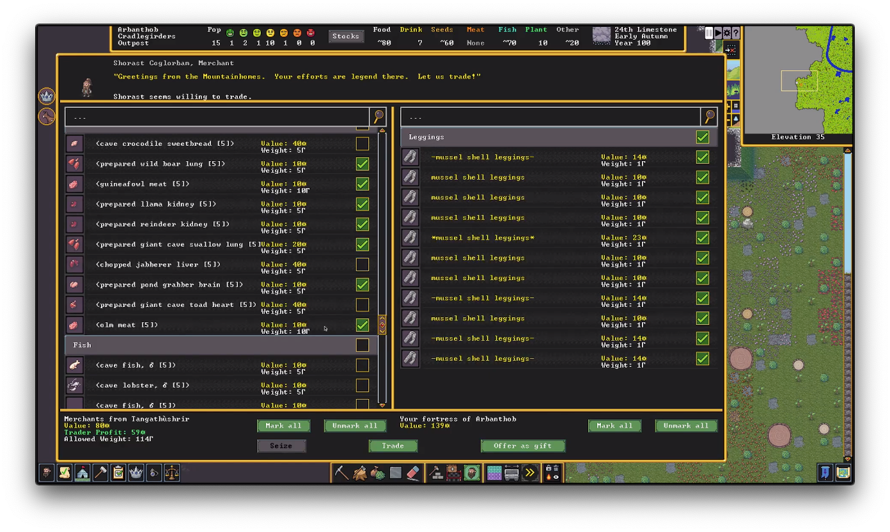Click the play/resume game button
This screenshot has height=532, width=890.
click(x=718, y=33)
